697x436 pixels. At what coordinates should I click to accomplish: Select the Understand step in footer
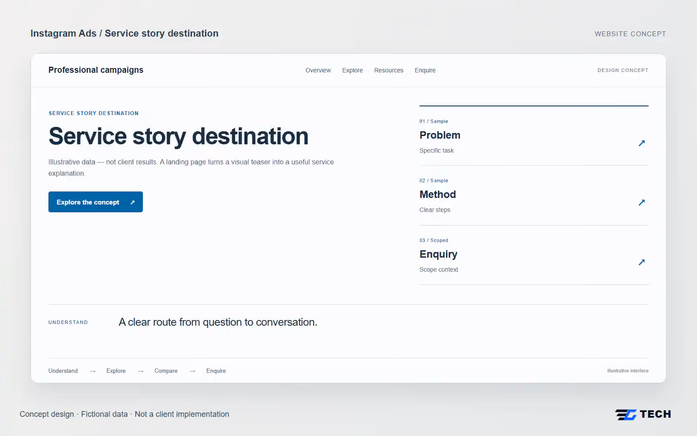coord(63,371)
